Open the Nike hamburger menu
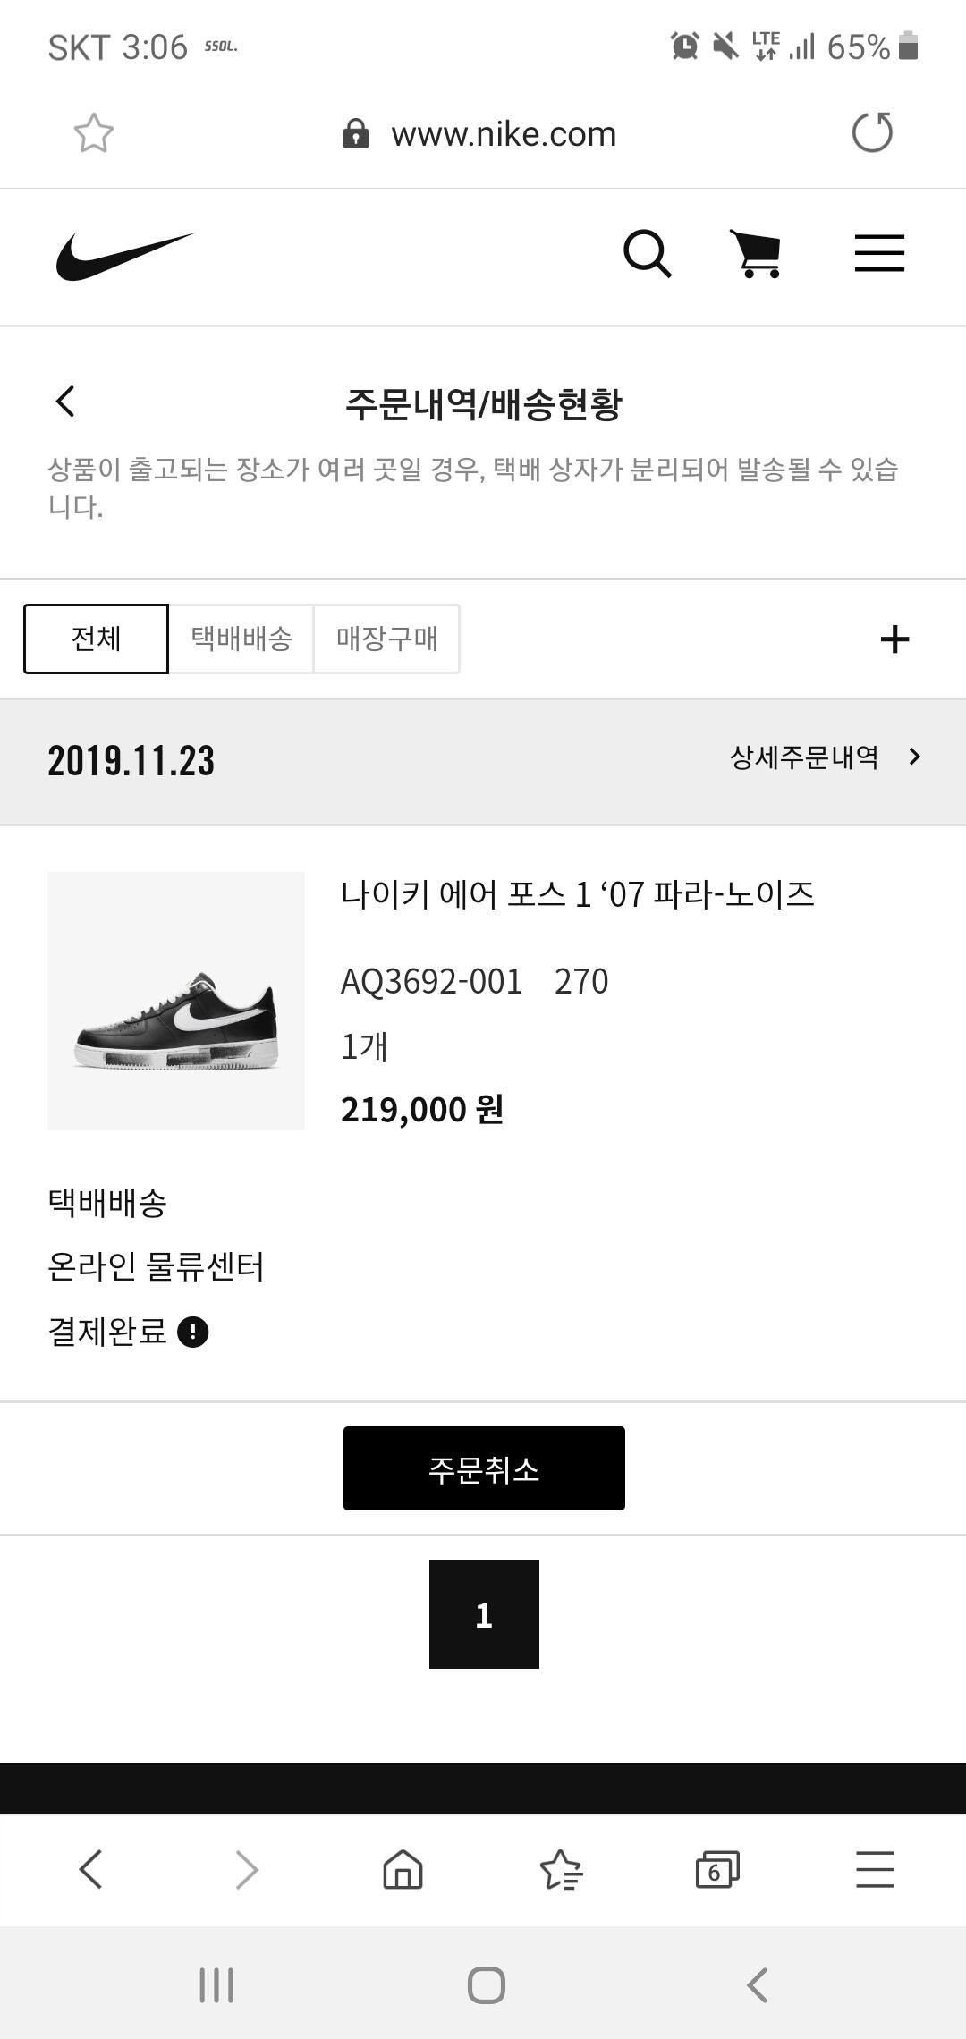 879,253
